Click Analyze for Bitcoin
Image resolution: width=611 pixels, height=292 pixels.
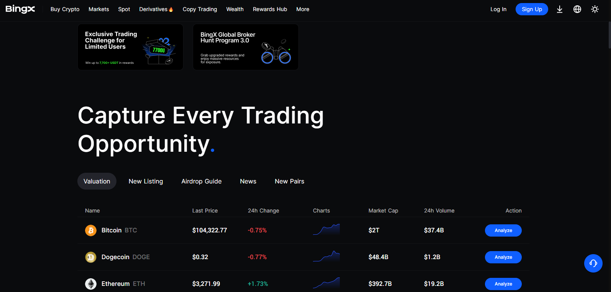pyautogui.click(x=503, y=230)
